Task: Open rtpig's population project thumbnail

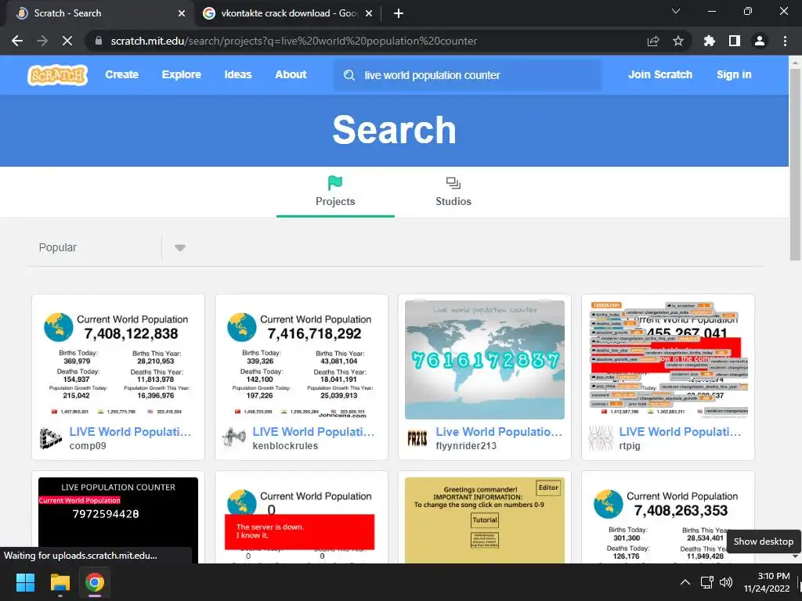Action: point(668,360)
